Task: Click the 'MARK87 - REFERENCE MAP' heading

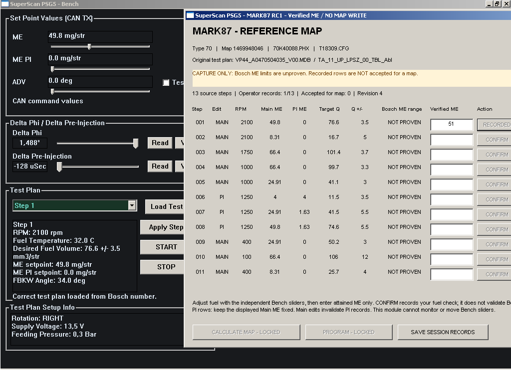Action: 257,31
